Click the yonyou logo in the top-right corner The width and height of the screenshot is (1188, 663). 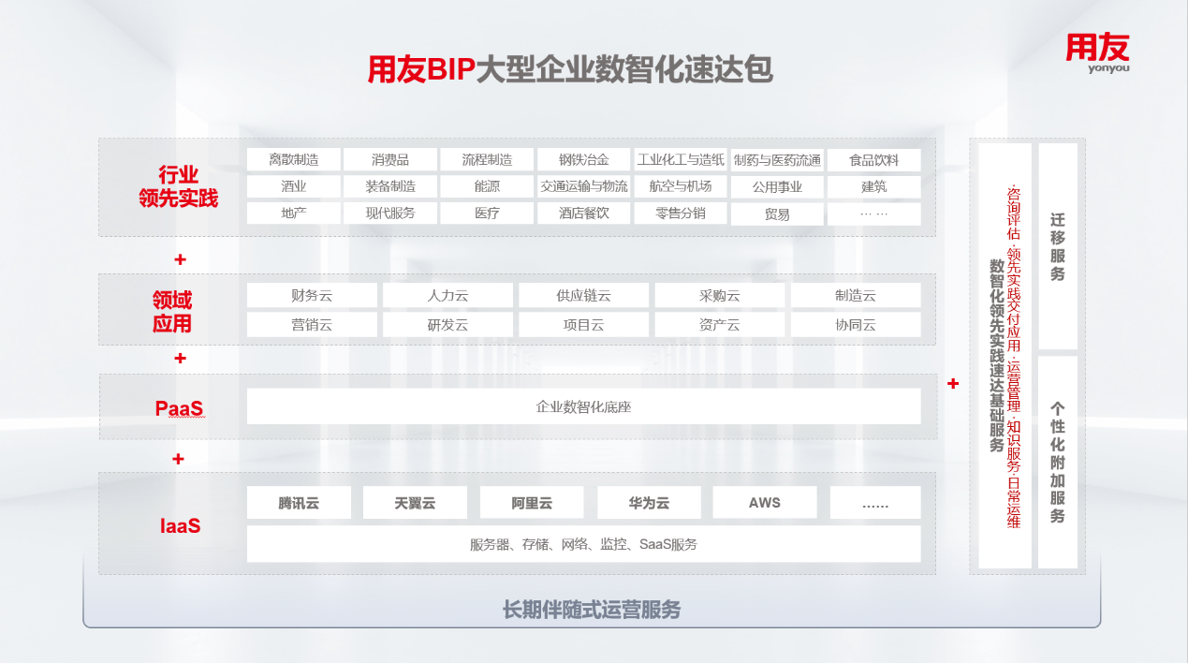tap(1097, 52)
